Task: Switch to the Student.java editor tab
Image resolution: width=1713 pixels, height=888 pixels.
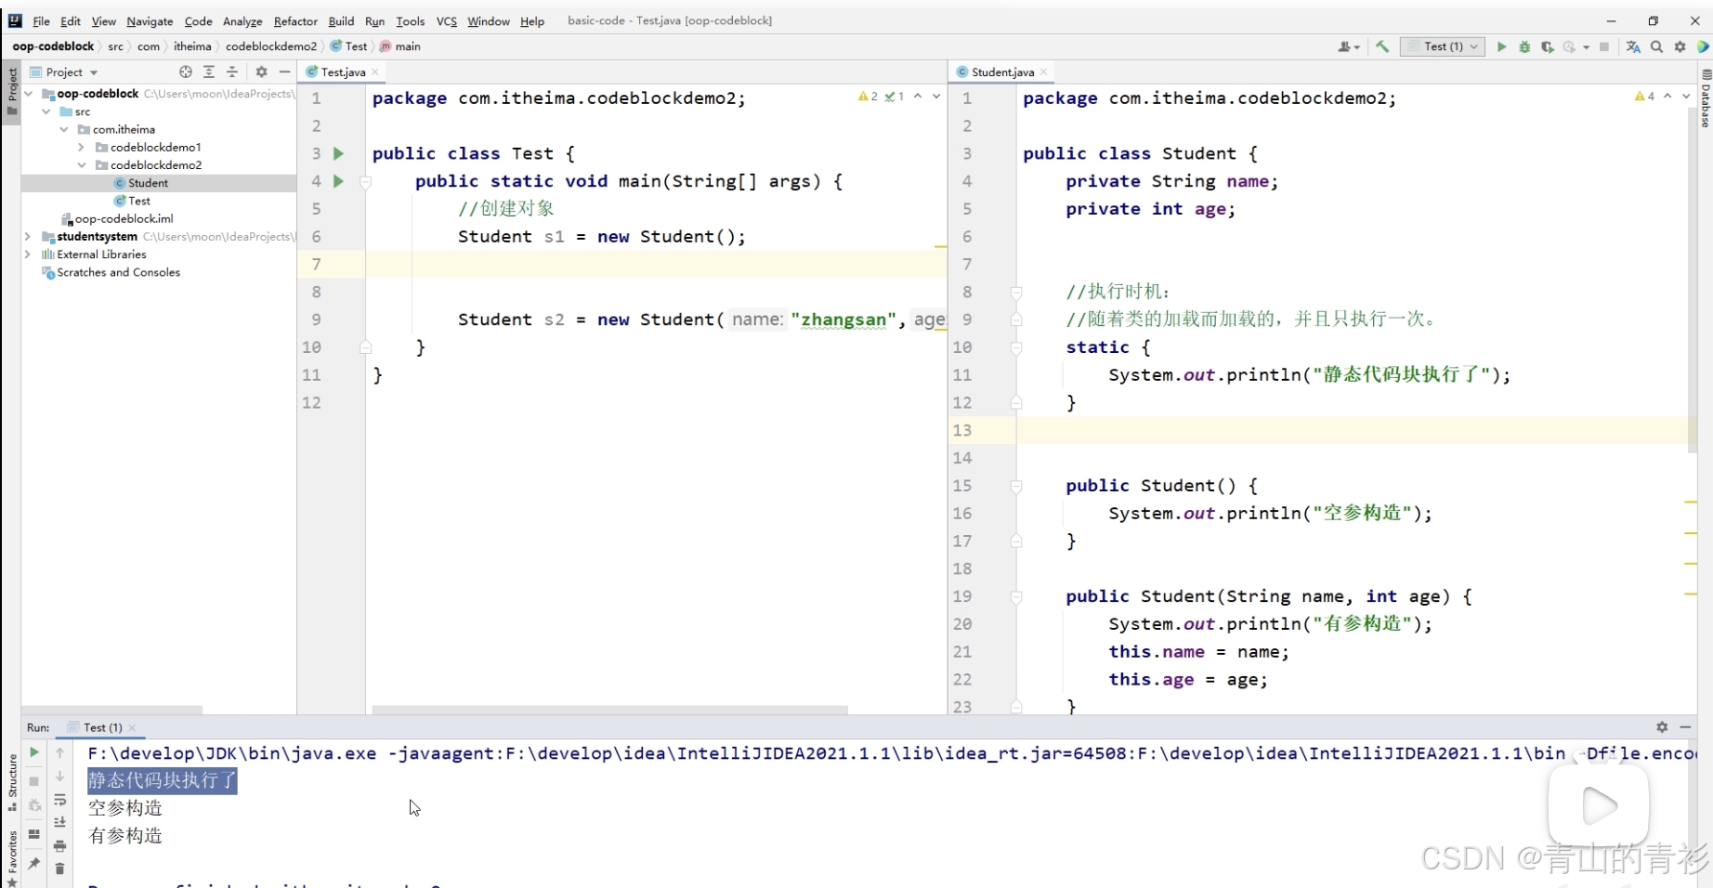Action: click(x=1002, y=72)
